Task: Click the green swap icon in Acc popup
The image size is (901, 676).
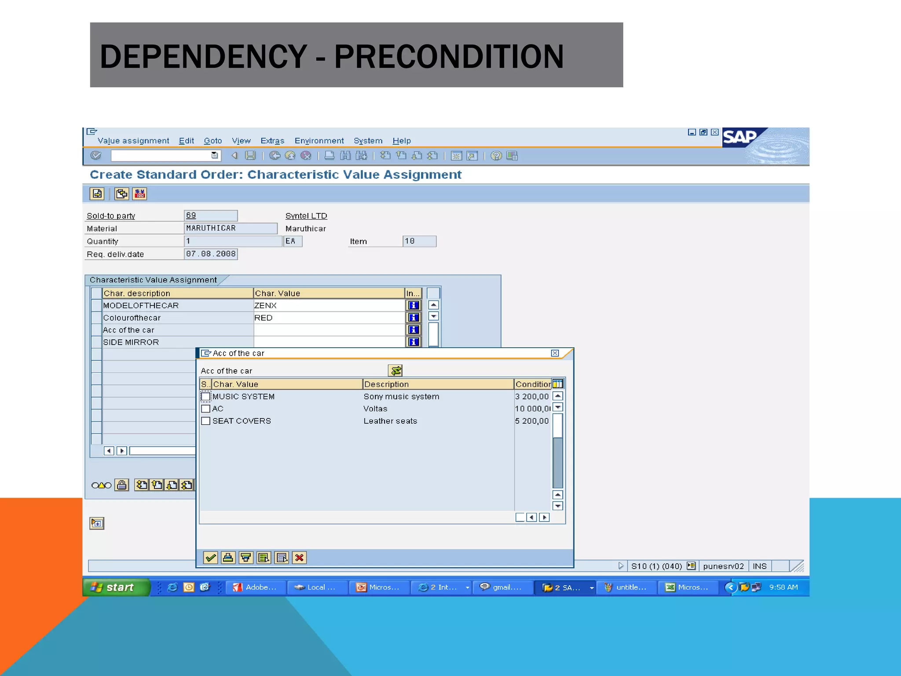Action: [x=396, y=371]
